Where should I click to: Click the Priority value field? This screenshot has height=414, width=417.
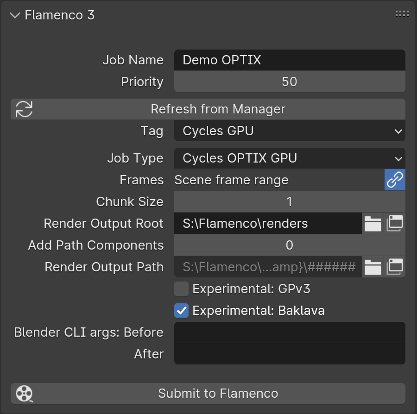[290, 82]
